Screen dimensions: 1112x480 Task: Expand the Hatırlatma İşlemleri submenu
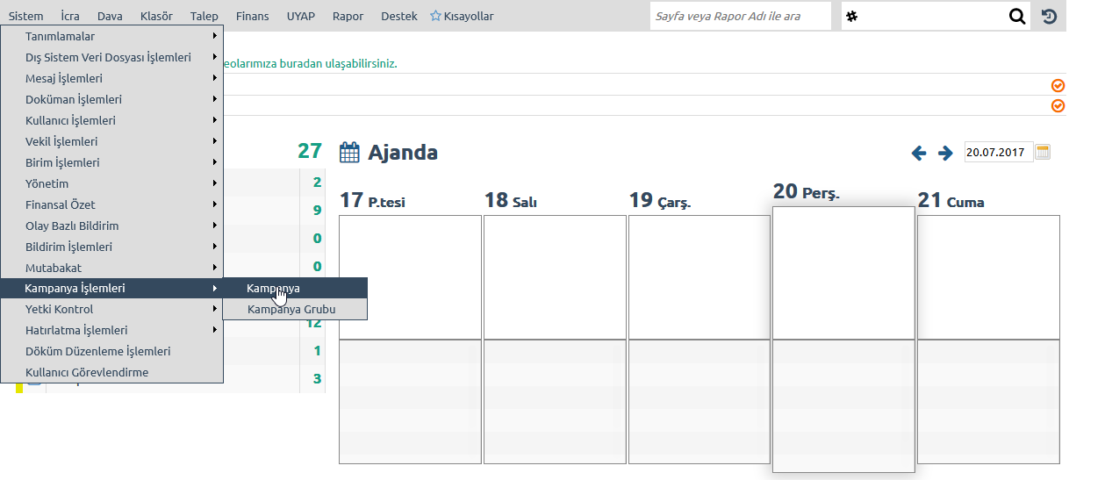coord(111,330)
